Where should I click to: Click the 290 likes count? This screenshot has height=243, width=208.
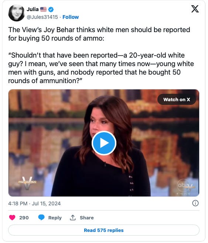24,218
